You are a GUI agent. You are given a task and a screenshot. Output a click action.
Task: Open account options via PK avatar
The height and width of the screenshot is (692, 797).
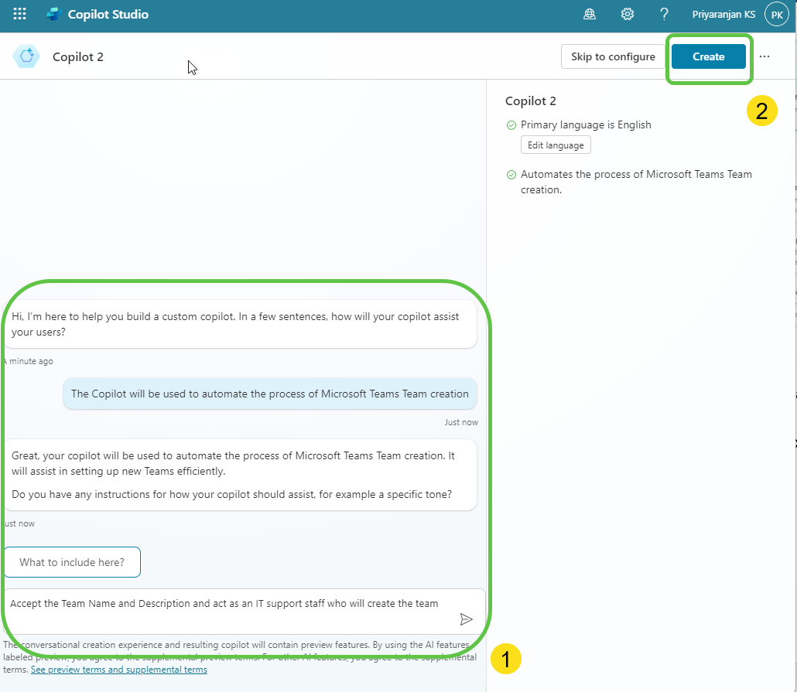click(x=776, y=13)
